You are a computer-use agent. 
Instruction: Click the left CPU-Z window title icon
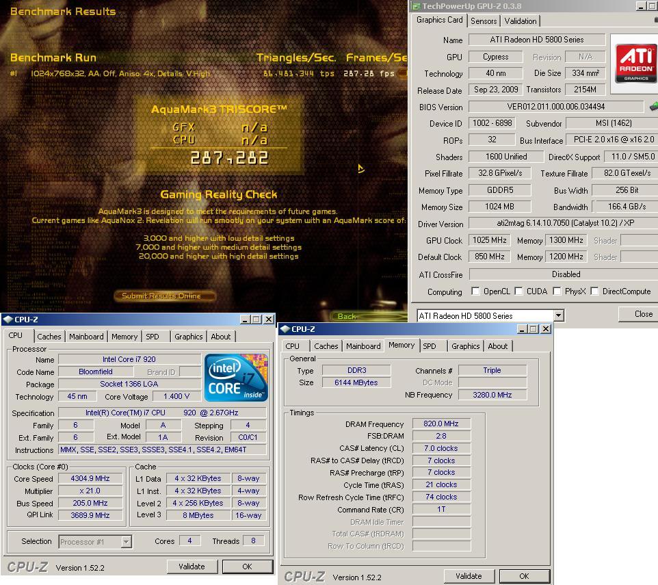(x=8, y=320)
